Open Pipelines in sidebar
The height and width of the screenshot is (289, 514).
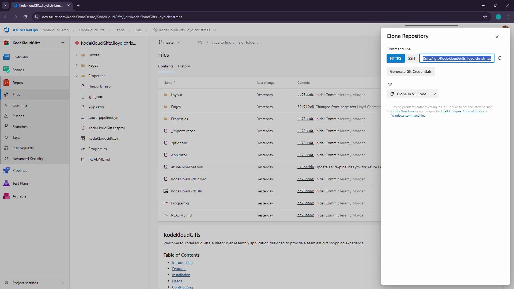coord(20,170)
